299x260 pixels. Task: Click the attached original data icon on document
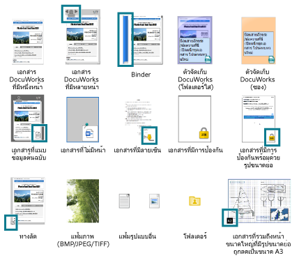point(38,135)
